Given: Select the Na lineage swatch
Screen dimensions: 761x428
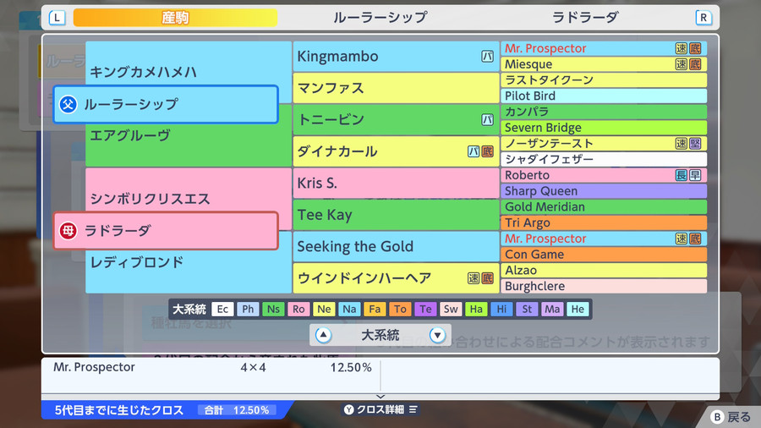Looking at the screenshot, I should coord(349,309).
